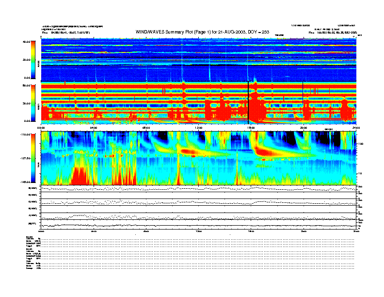384x297 pixels.
Task: Click the RAD1 color scale bar
Action: click(x=33, y=103)
